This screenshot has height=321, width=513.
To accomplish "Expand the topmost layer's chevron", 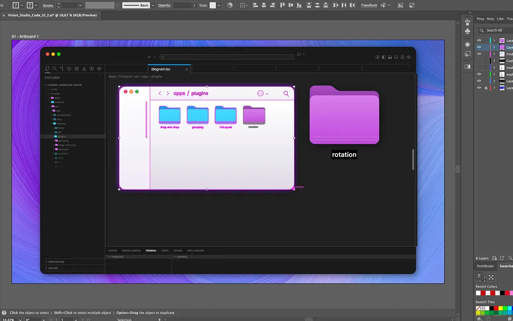I will click(494, 41).
